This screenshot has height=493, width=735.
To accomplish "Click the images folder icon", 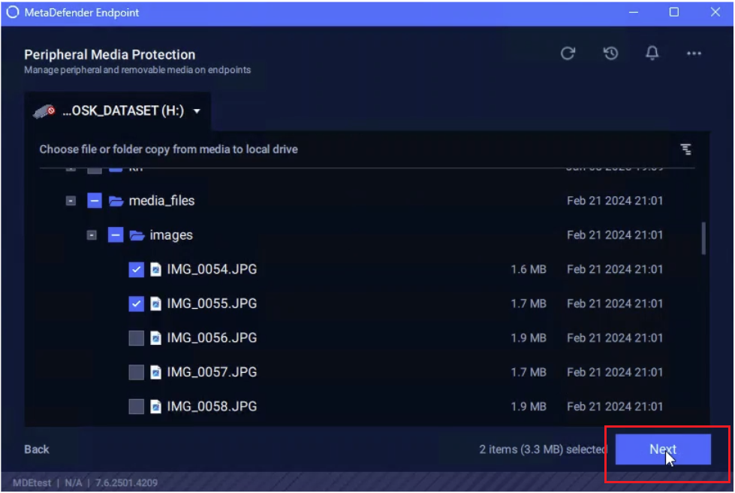I will [x=137, y=235].
